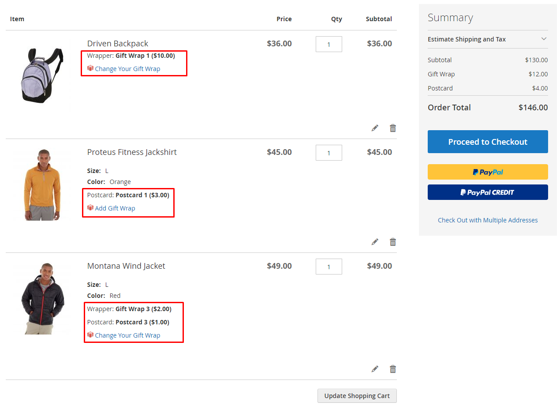Focus the Montana Wind Jacket quantity box
Image resolution: width=560 pixels, height=406 pixels.
(329, 267)
